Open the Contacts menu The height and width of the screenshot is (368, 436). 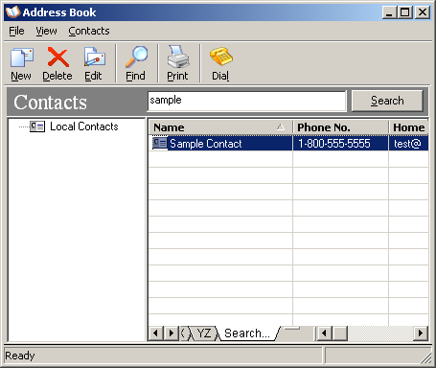[89, 31]
